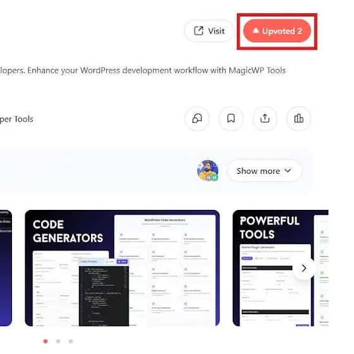Click the partially hidden left gallery image
Viewport: 354px width, 354px height.
point(6,268)
